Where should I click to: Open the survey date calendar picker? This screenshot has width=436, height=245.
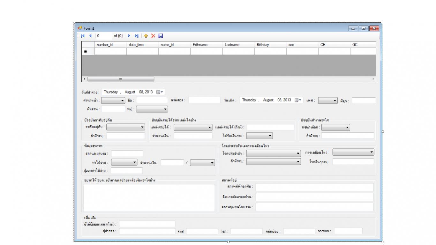tap(160, 92)
